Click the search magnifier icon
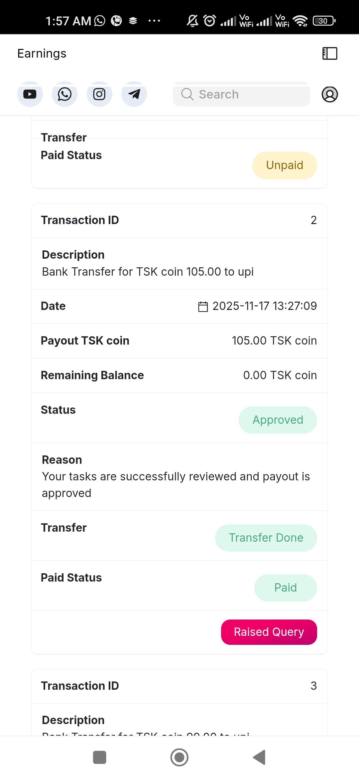 click(x=187, y=94)
